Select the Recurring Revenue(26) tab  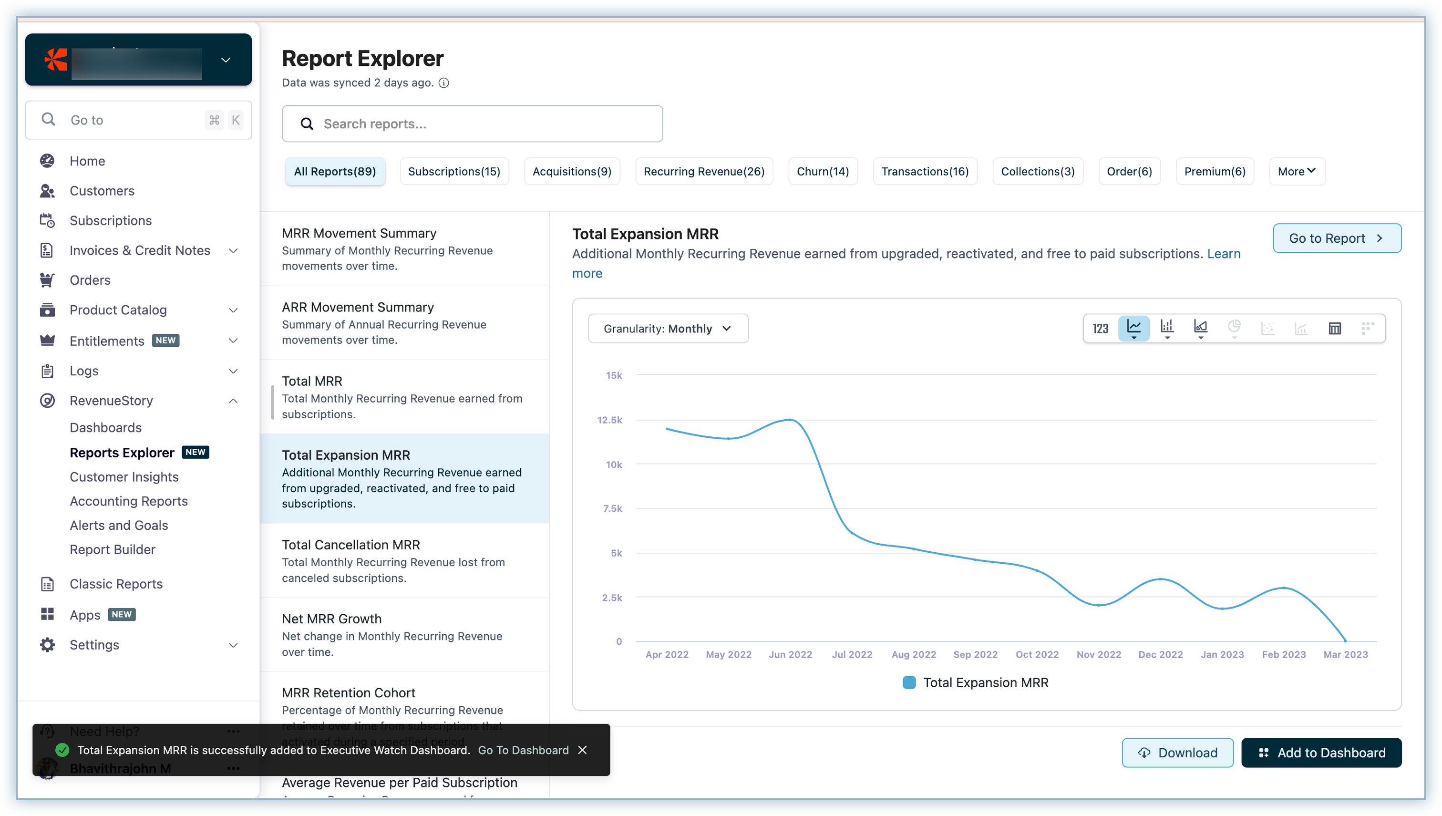[x=704, y=172]
